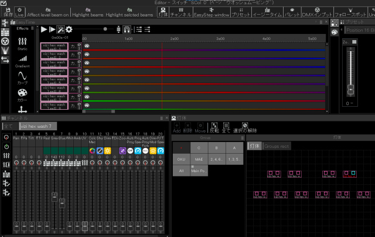This screenshot has width=375, height=237.
Task: Open the magic wand effect wizard
Action: [60, 29]
